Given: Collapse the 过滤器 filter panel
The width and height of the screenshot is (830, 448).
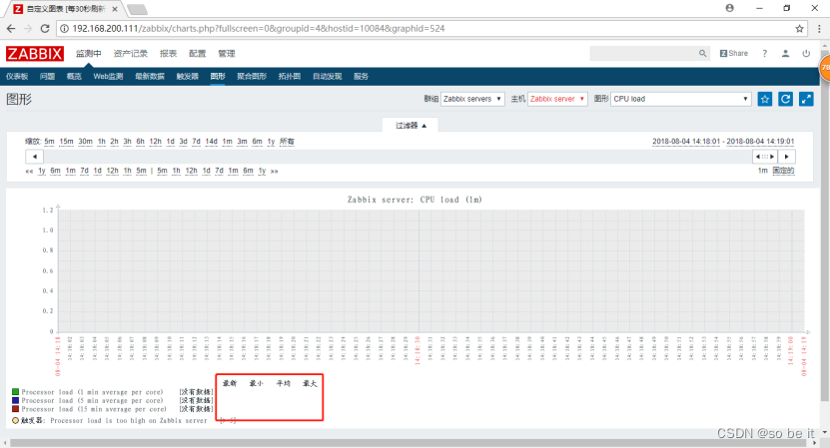Looking at the screenshot, I should point(411,126).
